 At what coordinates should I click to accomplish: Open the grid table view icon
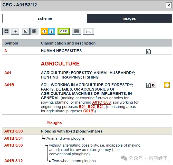76,31
